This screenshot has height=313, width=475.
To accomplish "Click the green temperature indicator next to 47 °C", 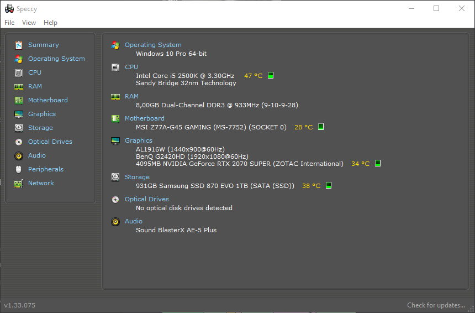I will 271,75.
